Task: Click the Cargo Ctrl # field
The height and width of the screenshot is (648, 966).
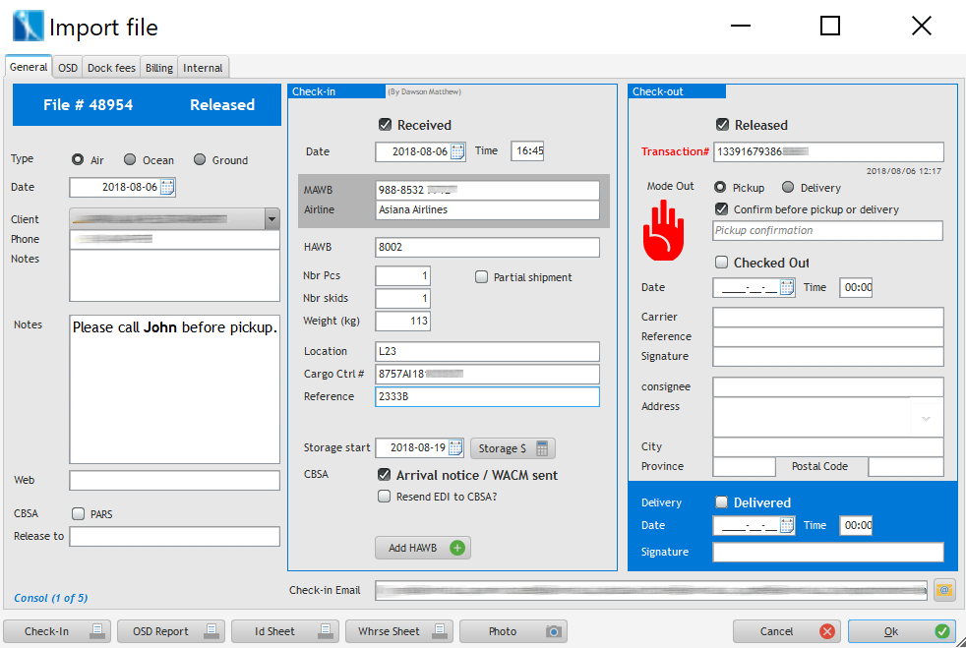Action: click(x=487, y=374)
